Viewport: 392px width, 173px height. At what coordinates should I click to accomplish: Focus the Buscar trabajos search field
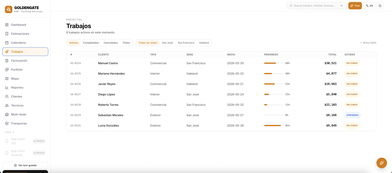point(317,6)
